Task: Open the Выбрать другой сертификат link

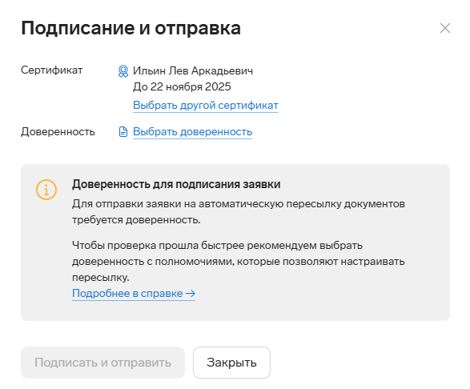Action: [206, 105]
